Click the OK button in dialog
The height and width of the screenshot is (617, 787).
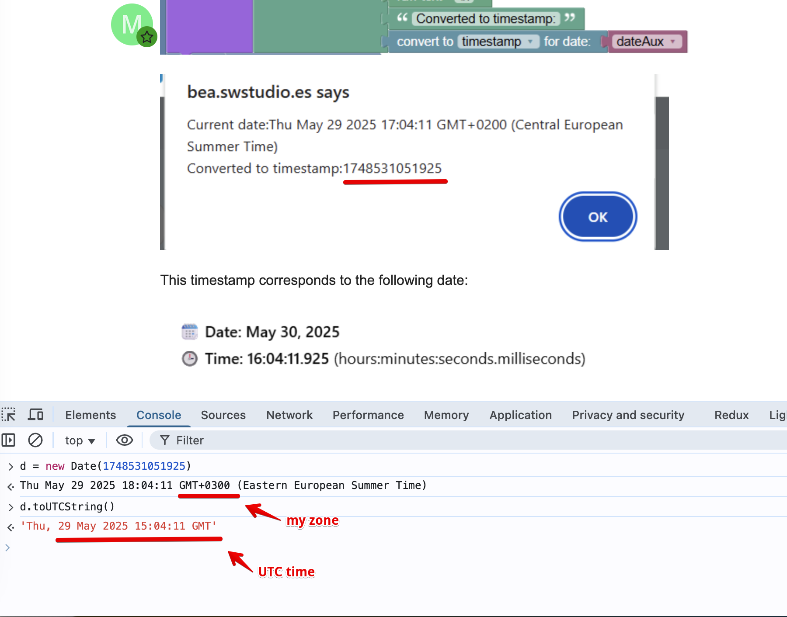tap(598, 217)
